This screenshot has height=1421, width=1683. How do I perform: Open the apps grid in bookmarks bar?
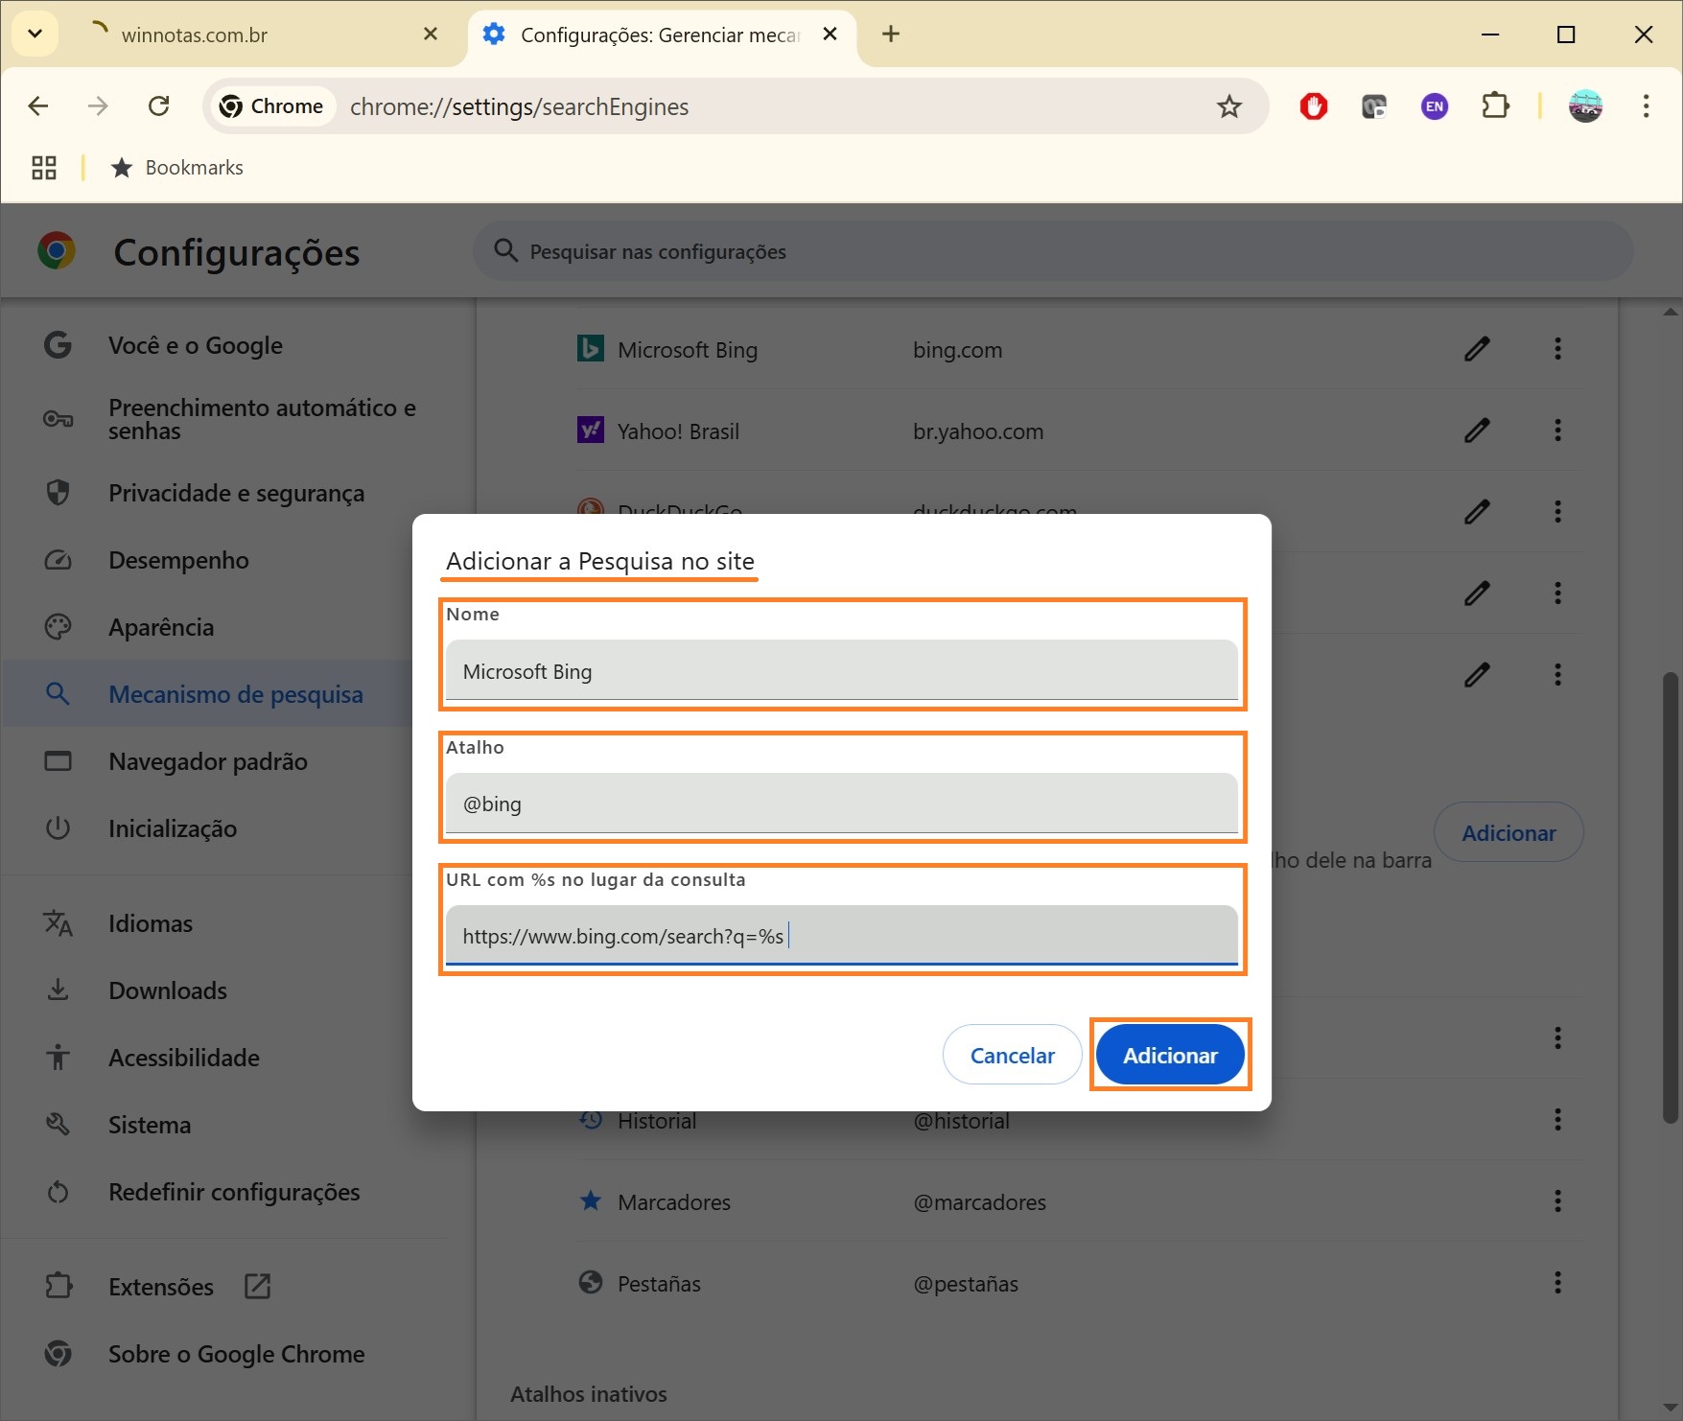[x=44, y=168]
